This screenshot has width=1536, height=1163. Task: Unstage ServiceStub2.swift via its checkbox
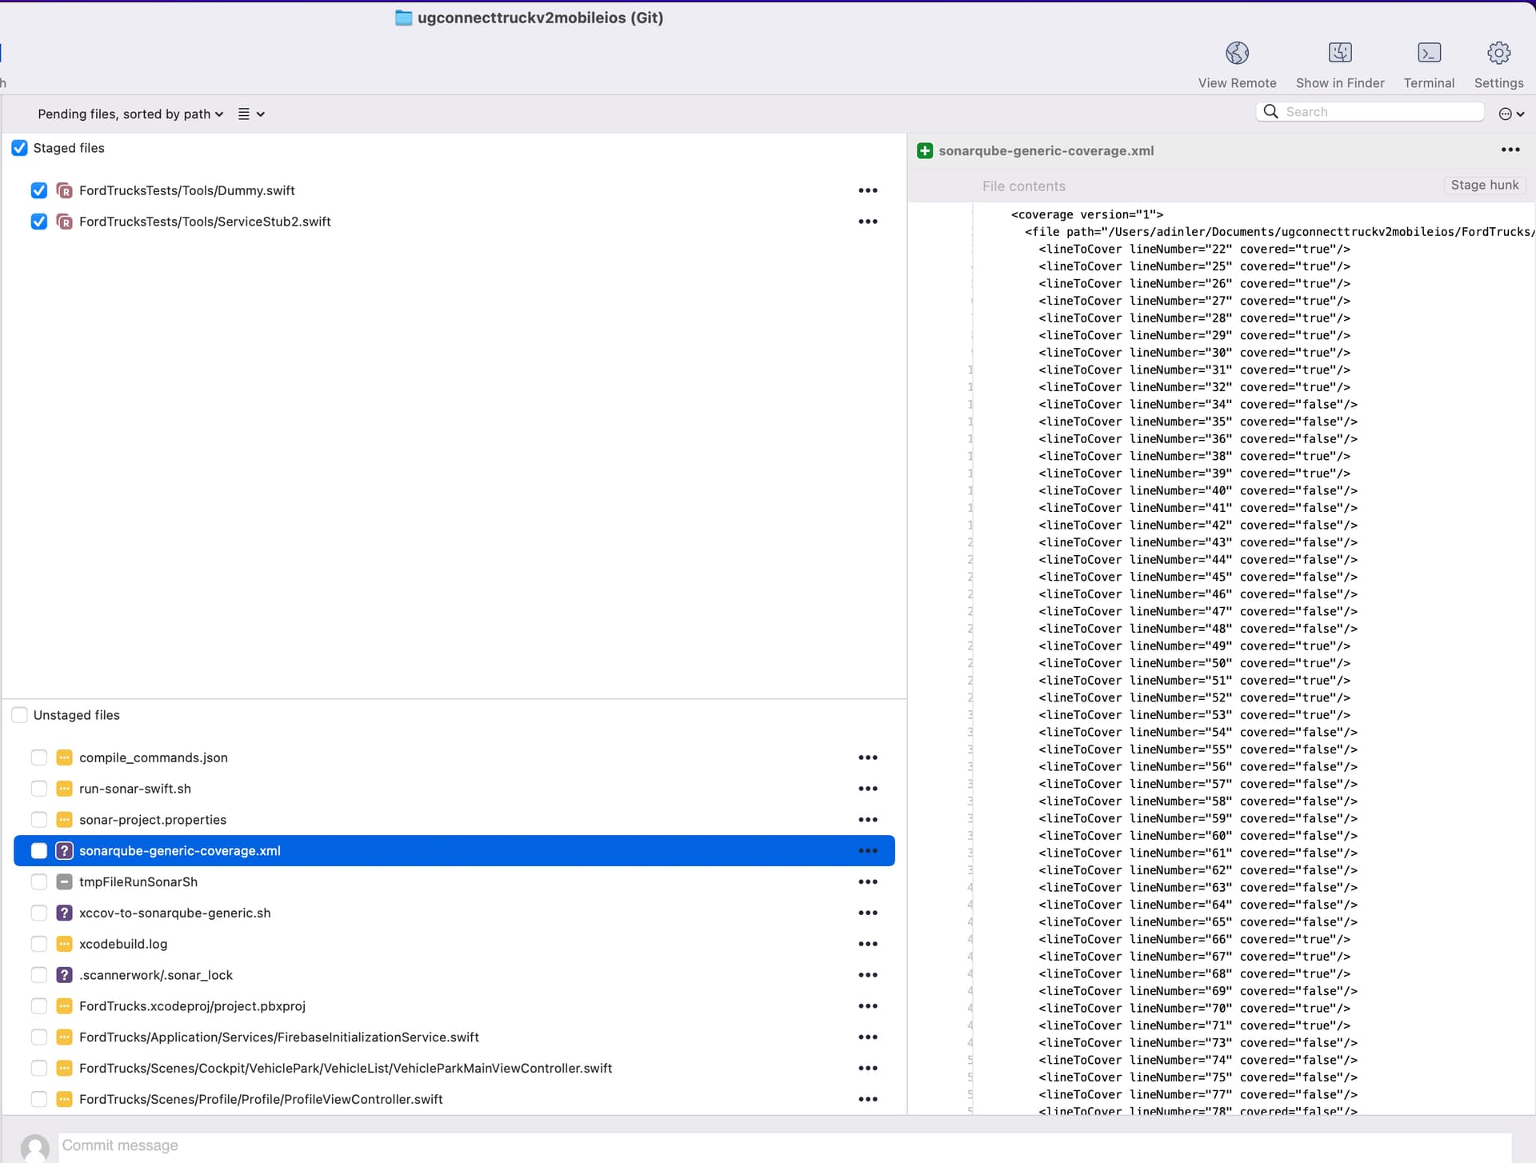pos(38,222)
